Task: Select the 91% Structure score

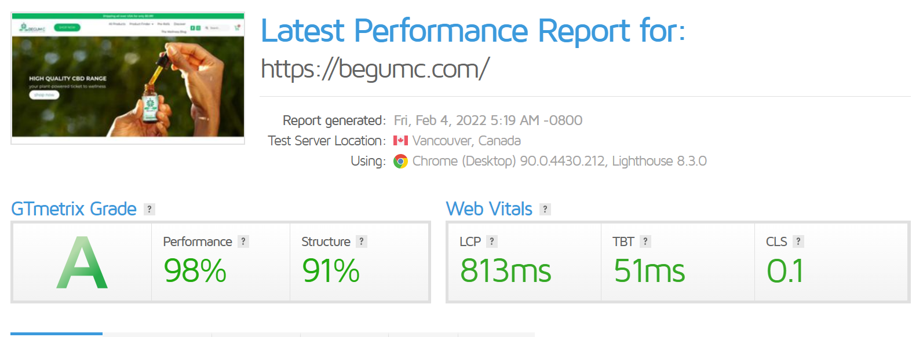Action: click(331, 271)
